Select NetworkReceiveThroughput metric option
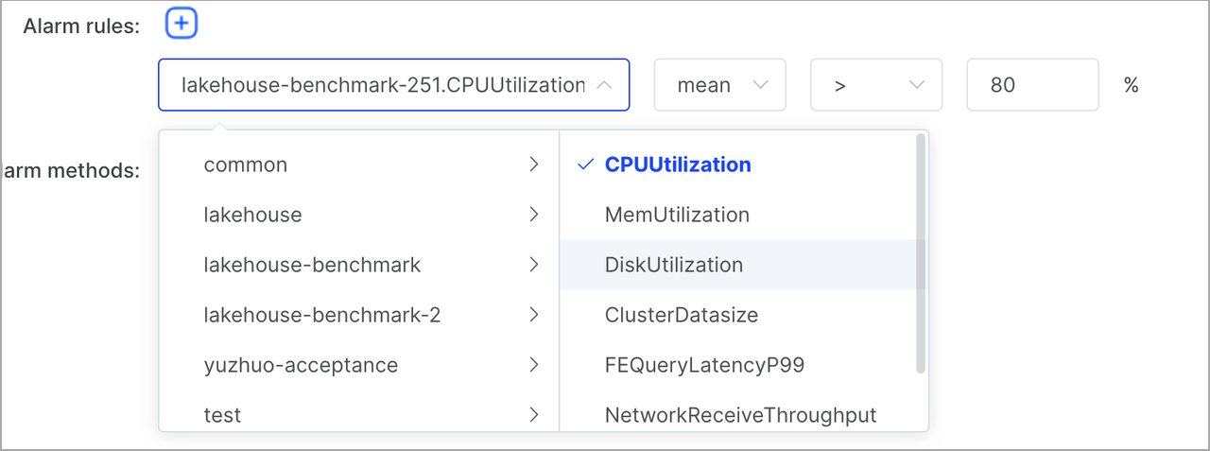This screenshot has height=451, width=1210. click(740, 415)
